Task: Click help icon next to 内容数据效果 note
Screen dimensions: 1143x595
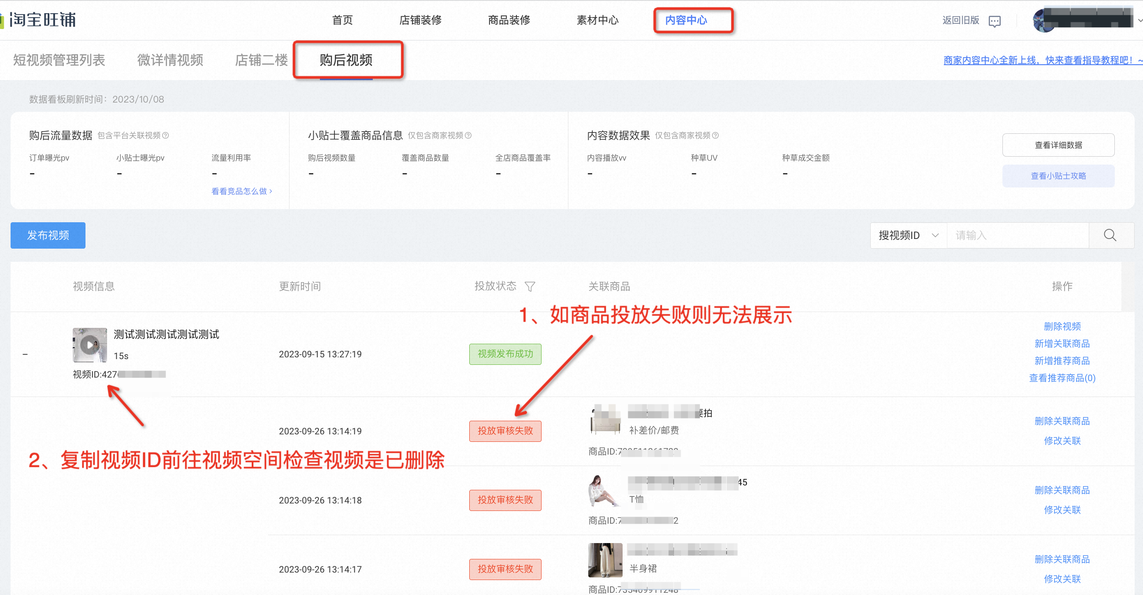Action: click(715, 136)
